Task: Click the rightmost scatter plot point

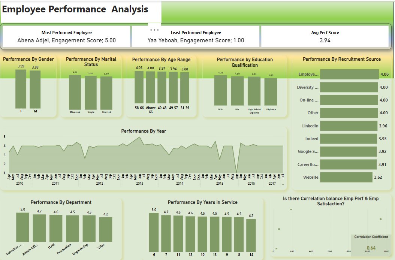Action: (381, 219)
